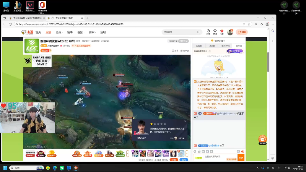Expand the 游戏 games dropdown
Screen dimensions: 306x172
click(x=92, y=32)
